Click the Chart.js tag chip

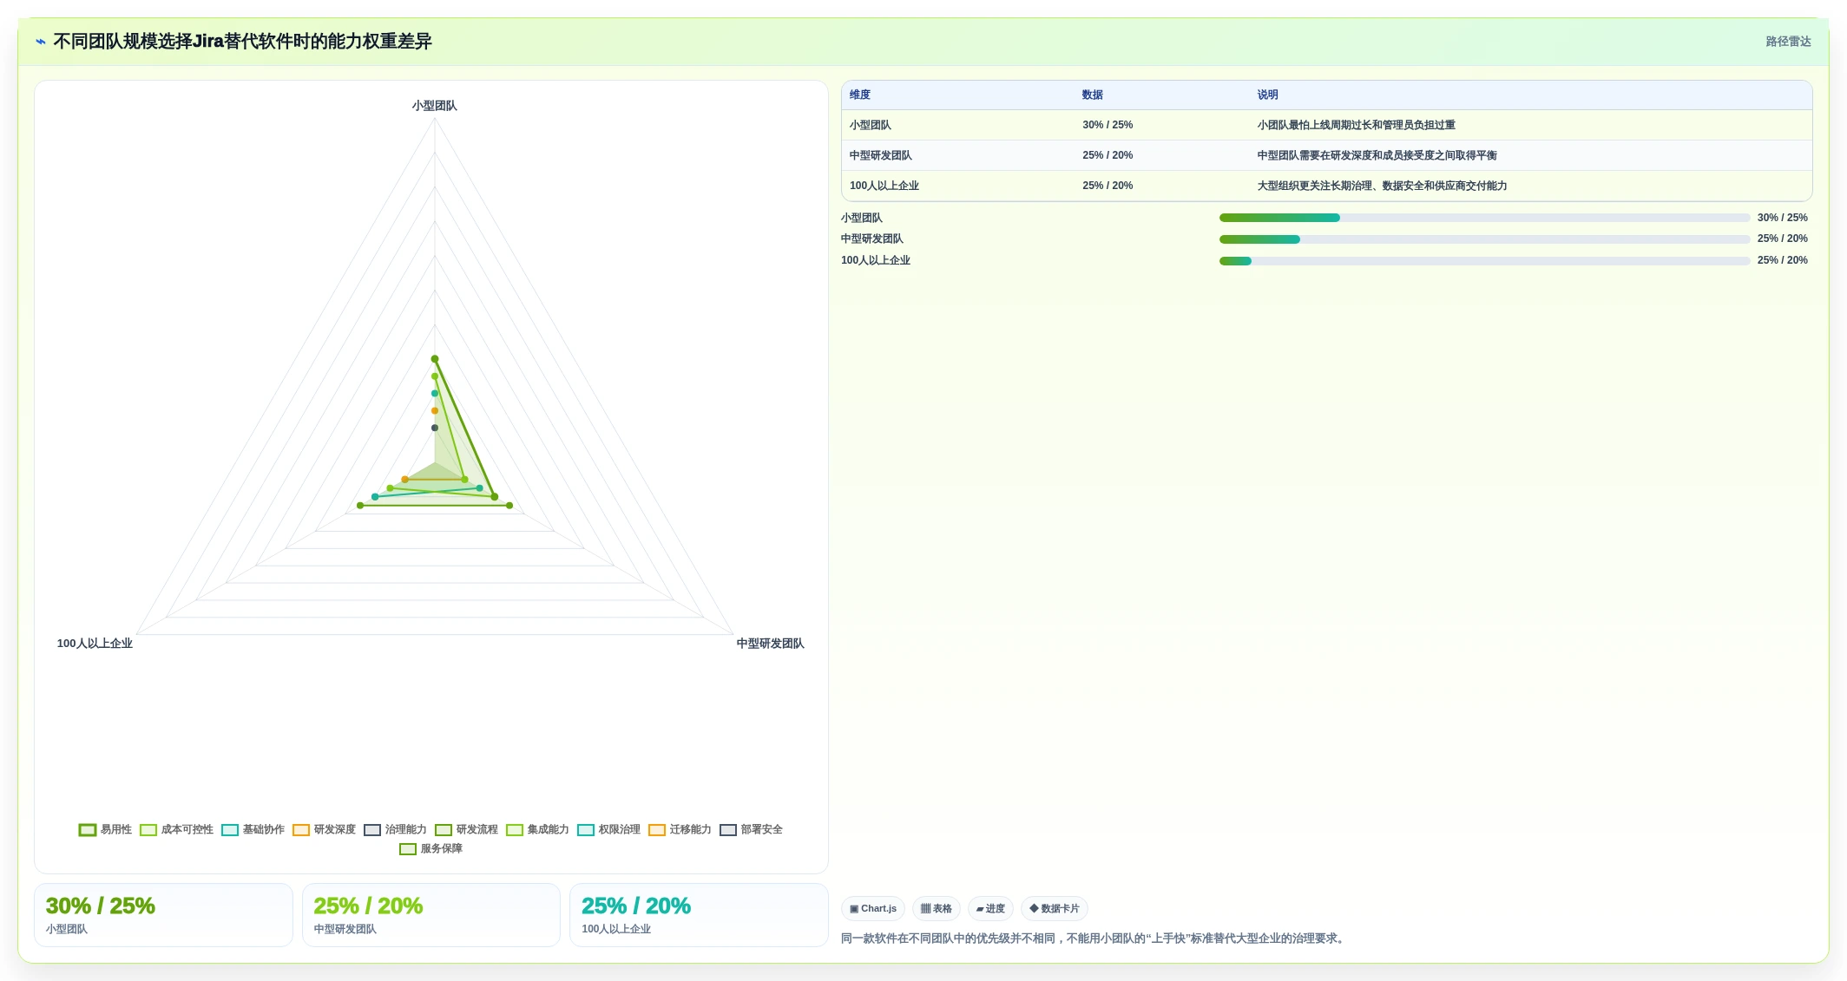click(x=873, y=908)
